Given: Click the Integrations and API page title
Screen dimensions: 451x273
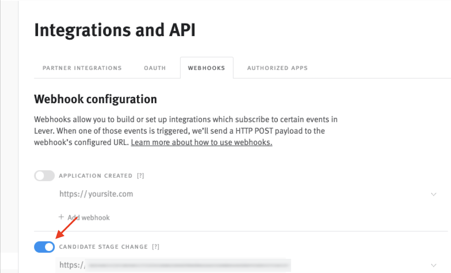Looking at the screenshot, I should 115,30.
